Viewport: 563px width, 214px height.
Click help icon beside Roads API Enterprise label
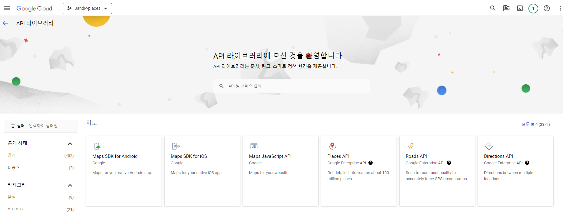point(449,163)
